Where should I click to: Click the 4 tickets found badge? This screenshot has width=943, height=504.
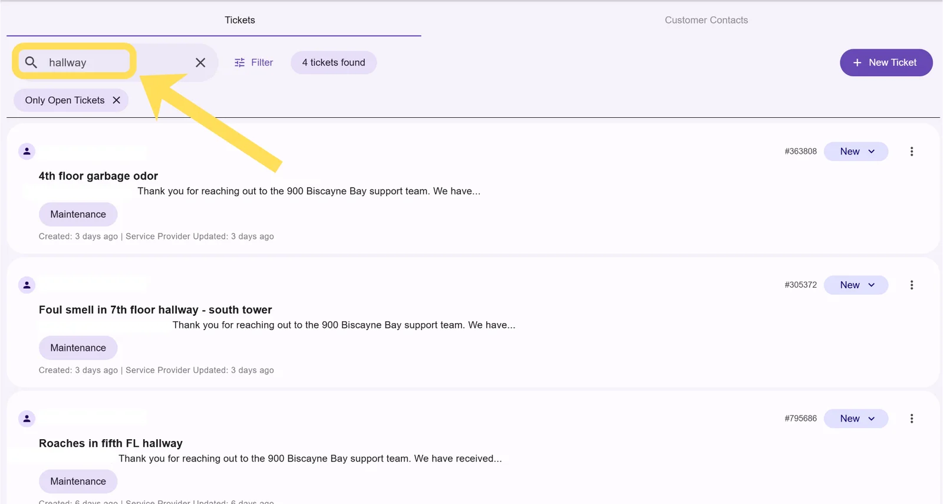(334, 62)
